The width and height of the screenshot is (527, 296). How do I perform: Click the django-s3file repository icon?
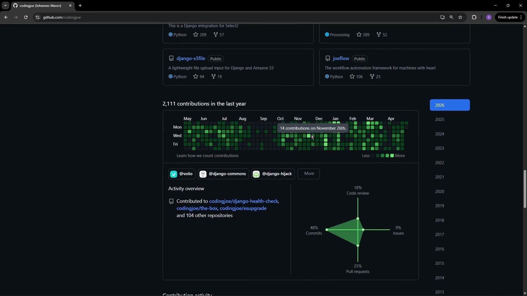(171, 58)
